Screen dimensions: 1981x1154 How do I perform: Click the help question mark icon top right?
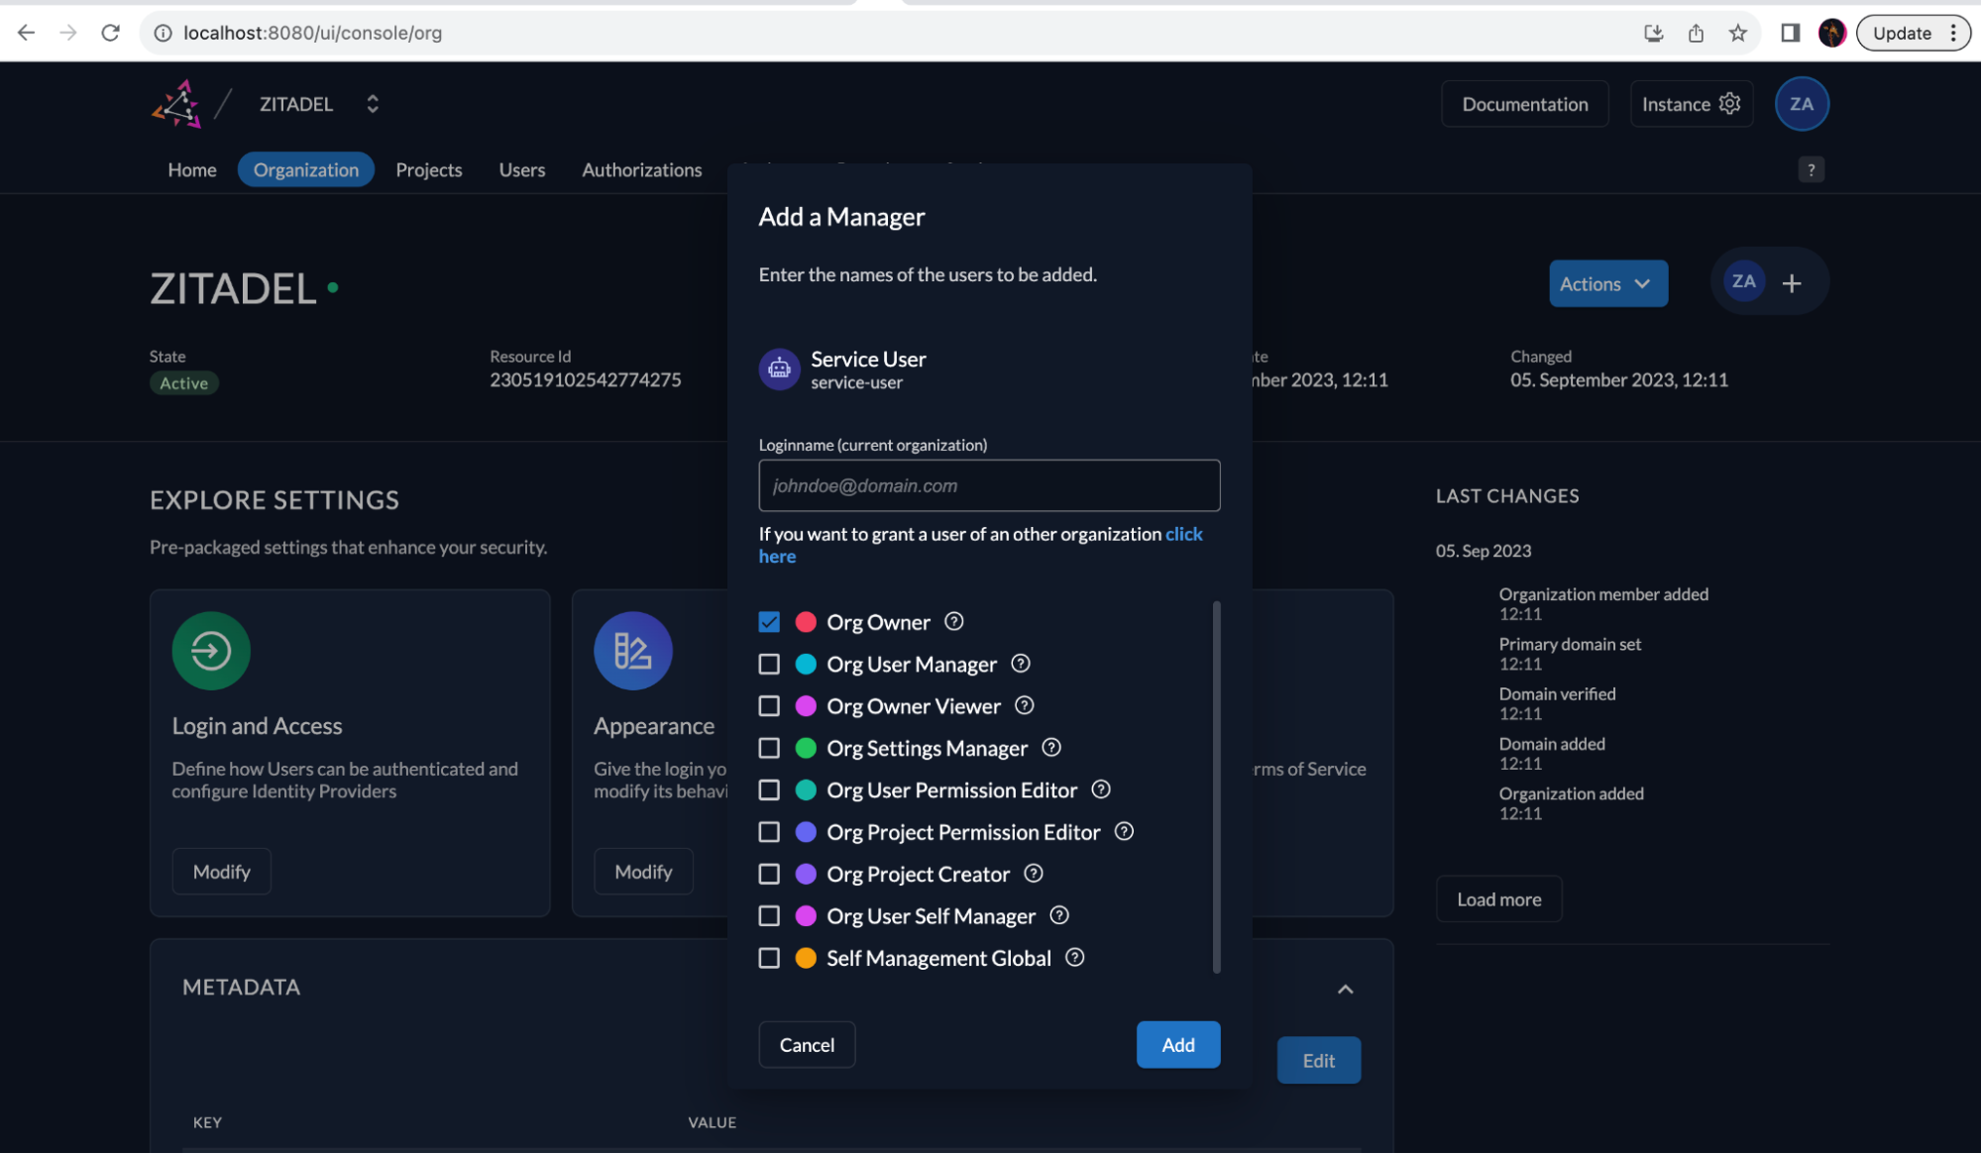(x=1812, y=169)
